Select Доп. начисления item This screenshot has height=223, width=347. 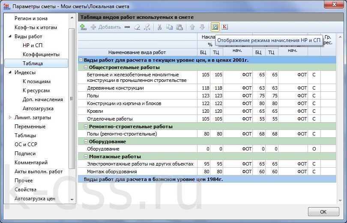43,99
